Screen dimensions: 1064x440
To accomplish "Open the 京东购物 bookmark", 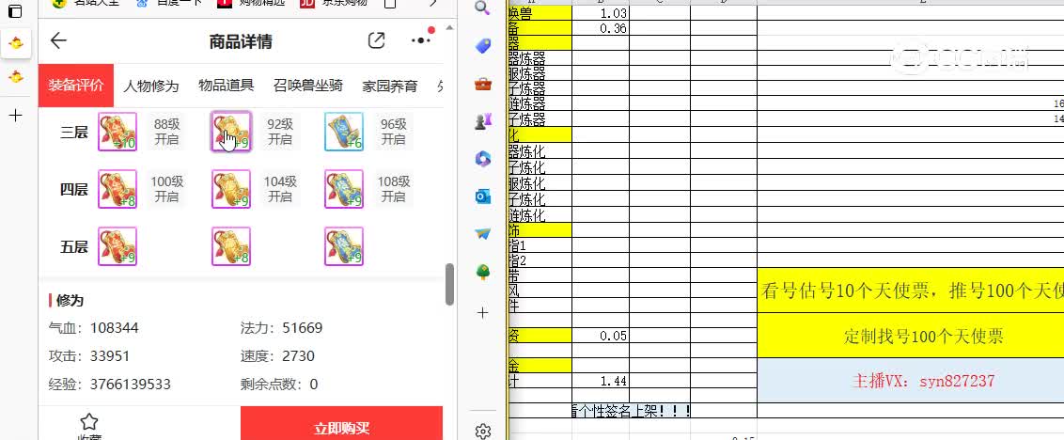I will point(334,3).
